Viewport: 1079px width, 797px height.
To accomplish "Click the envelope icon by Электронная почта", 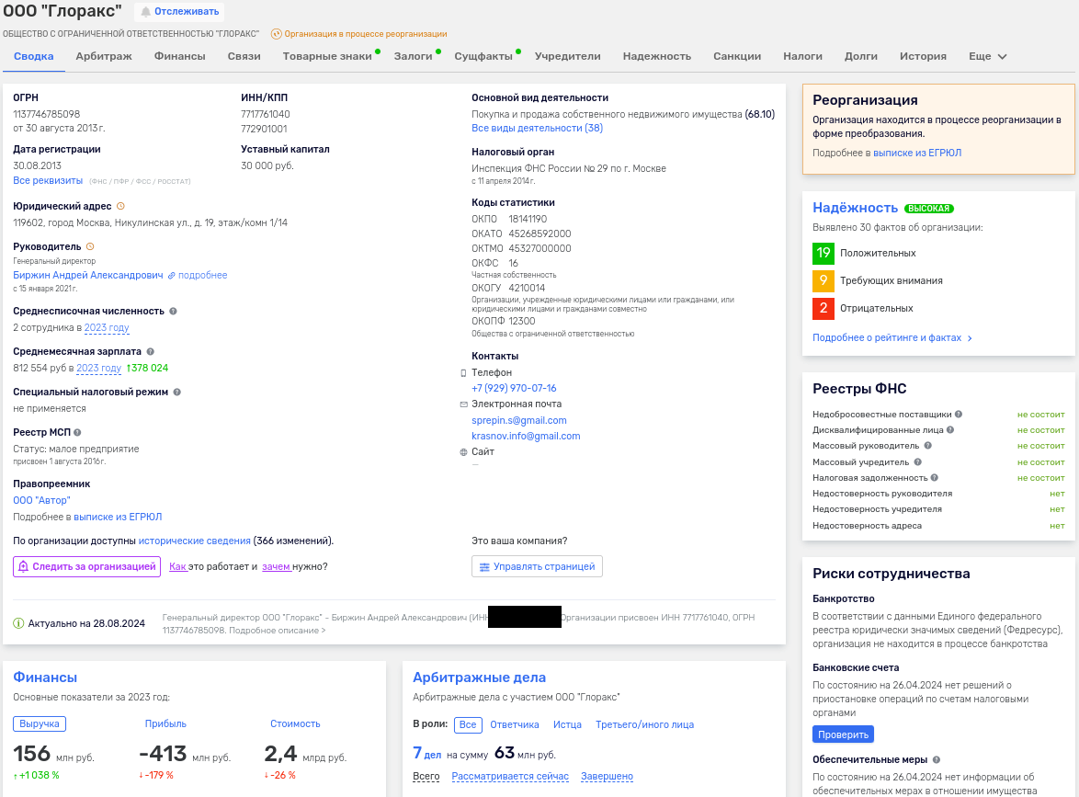I will (x=463, y=404).
